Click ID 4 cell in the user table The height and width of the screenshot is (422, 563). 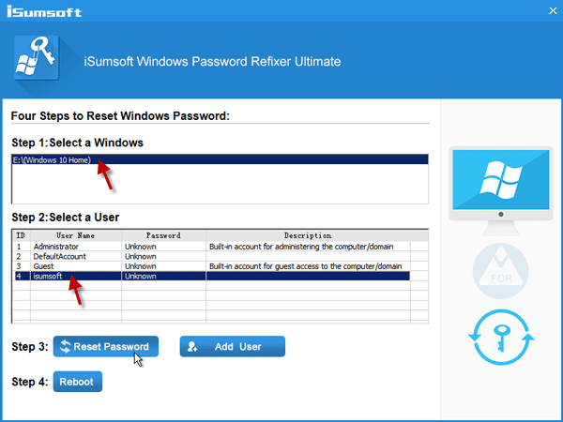click(22, 276)
